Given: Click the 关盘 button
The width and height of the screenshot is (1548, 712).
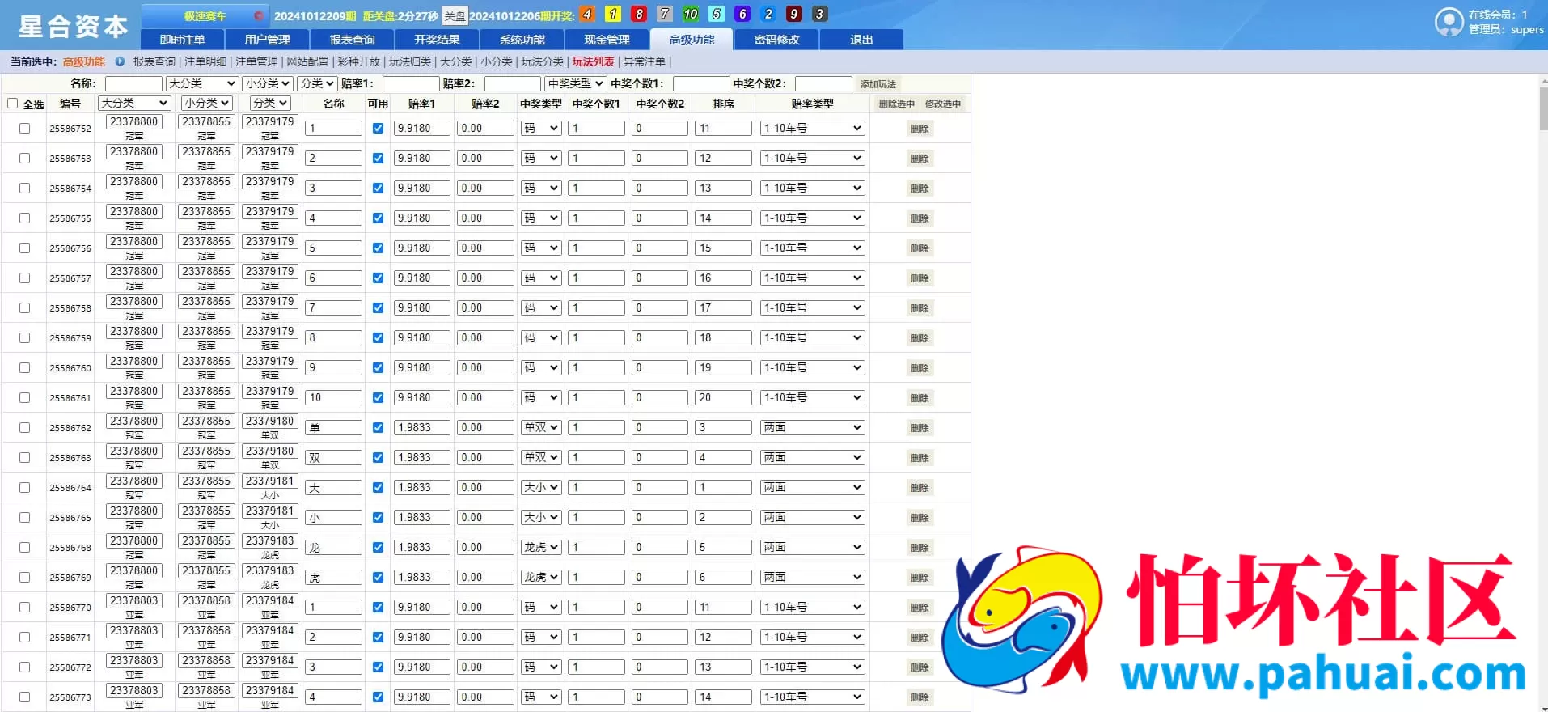Looking at the screenshot, I should click(x=455, y=15).
